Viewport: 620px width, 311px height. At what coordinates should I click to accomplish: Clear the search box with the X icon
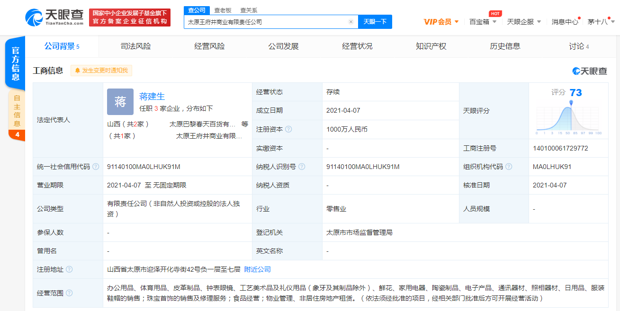[350, 22]
